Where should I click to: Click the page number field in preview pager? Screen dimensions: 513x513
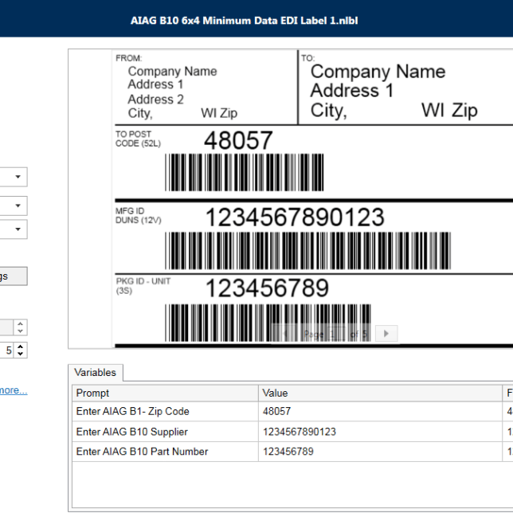(336, 334)
